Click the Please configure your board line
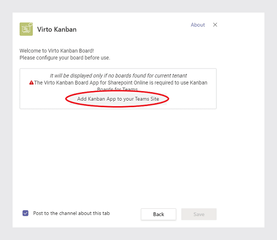Viewport: 277px width, 240px height. click(x=65, y=58)
